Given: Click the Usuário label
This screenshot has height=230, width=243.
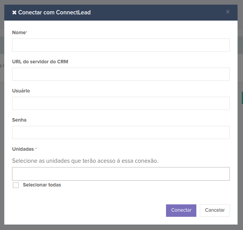Looking at the screenshot, I should 21,91.
